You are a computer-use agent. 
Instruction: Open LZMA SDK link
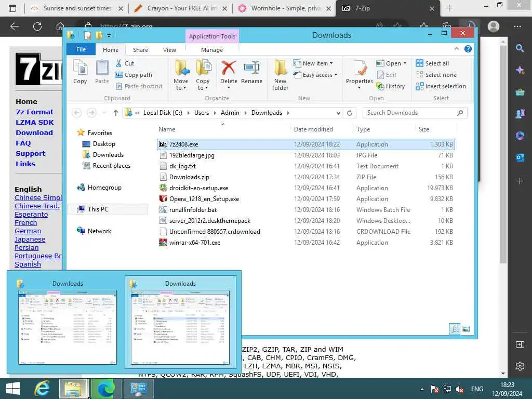coord(35,123)
